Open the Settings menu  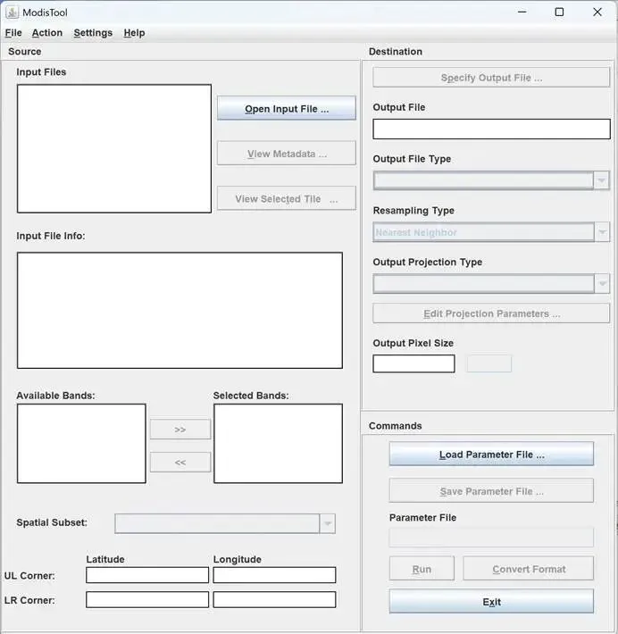(93, 33)
